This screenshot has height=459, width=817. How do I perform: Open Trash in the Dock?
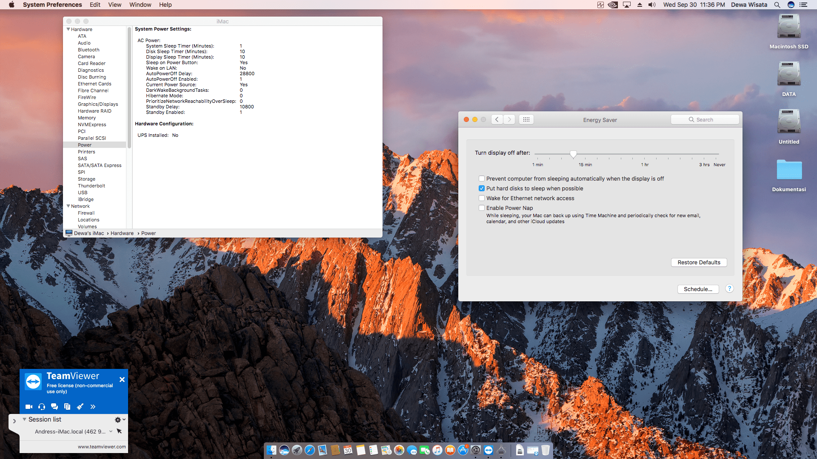[x=546, y=450]
